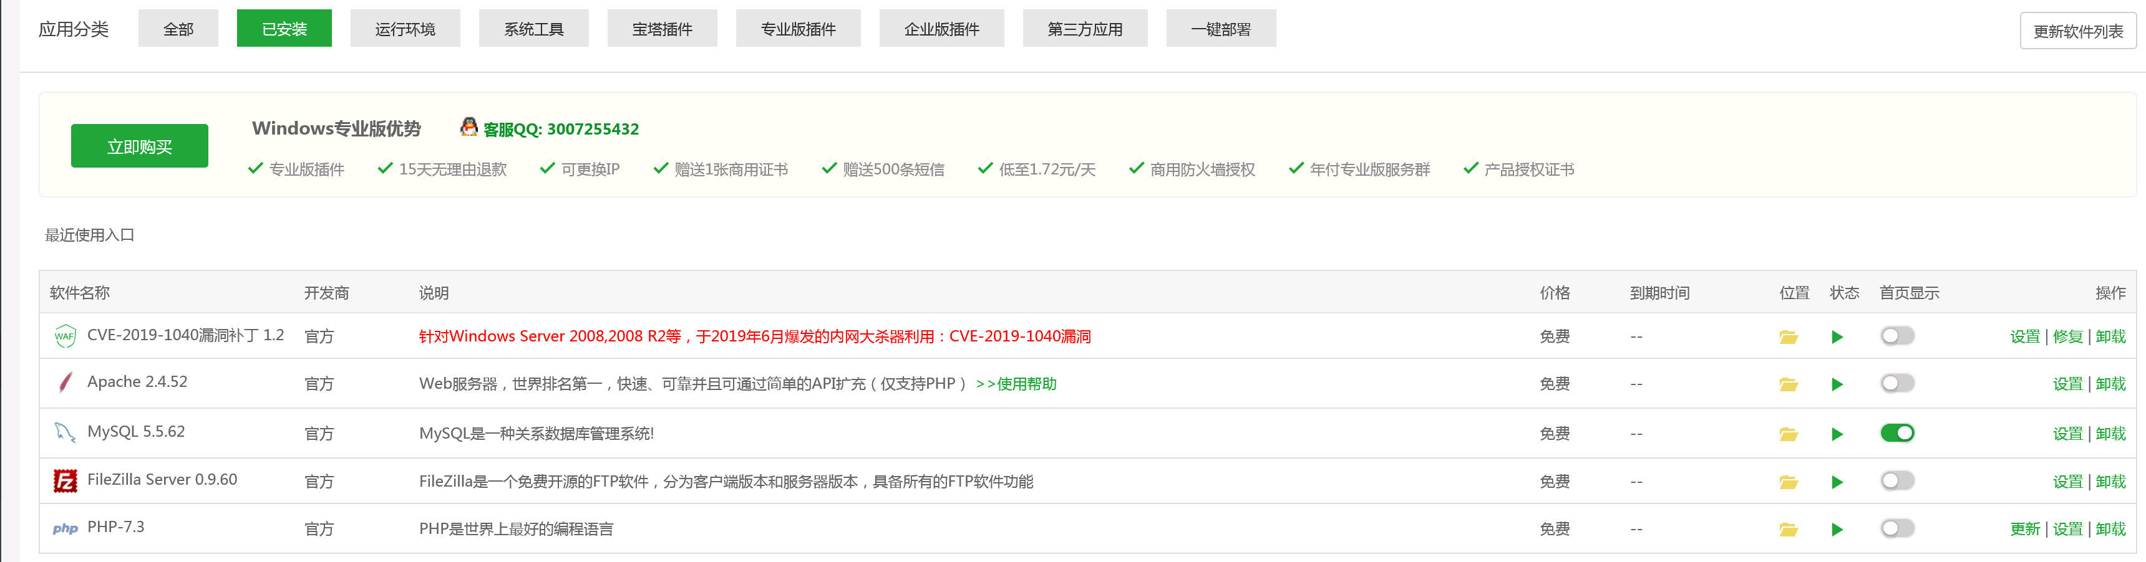Click 卸载 for CVE-2019-1040 patch
This screenshot has width=2146, height=562.
[2110, 336]
